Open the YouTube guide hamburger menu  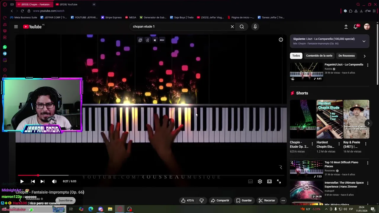pyautogui.click(x=16, y=27)
